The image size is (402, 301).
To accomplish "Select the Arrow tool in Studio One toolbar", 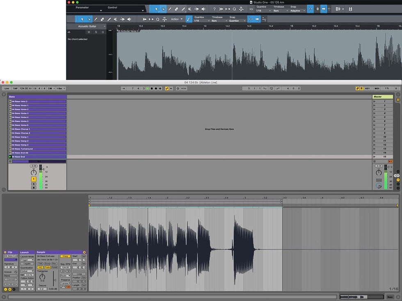I will (x=156, y=9).
